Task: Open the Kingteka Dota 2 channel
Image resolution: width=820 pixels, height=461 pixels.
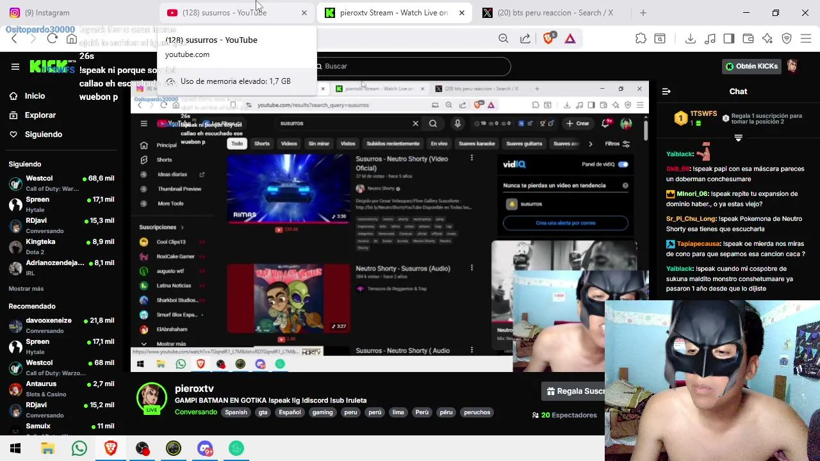Action: 61,247
